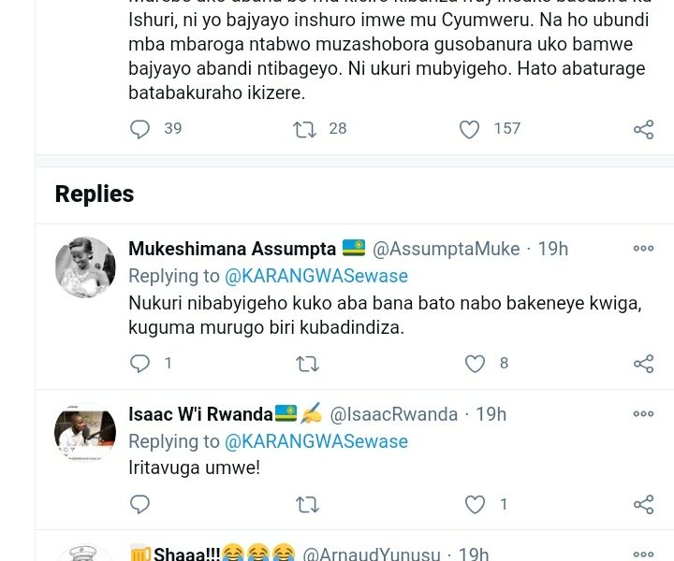This screenshot has height=561, width=674.
Task: Retweet Mukeshimana Assumpta's reply
Action: pyautogui.click(x=307, y=364)
